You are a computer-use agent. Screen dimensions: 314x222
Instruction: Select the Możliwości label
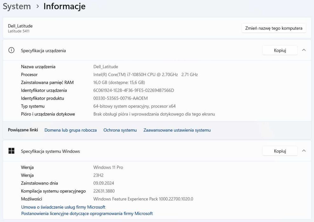31,199
